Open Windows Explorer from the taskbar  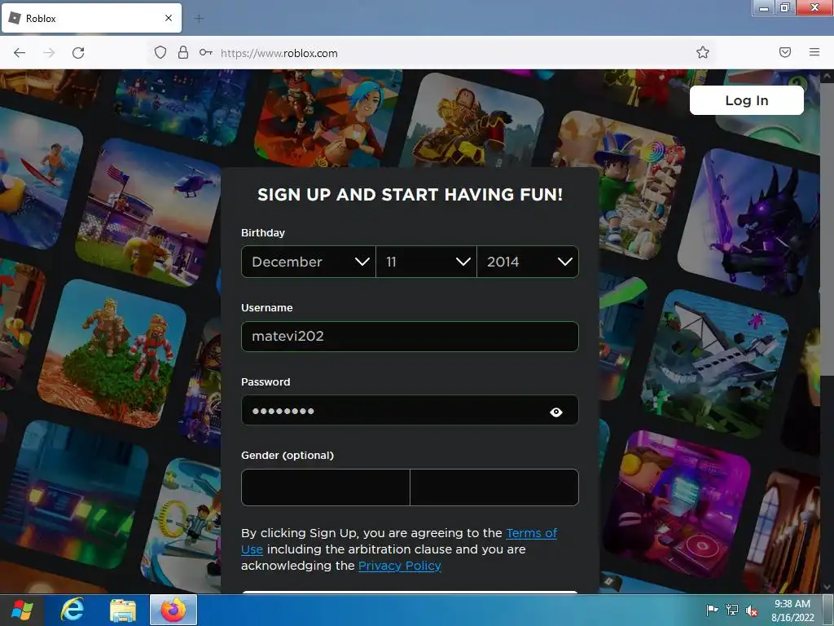(123, 610)
